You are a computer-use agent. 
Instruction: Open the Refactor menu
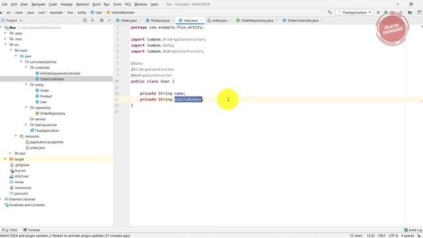83,5
